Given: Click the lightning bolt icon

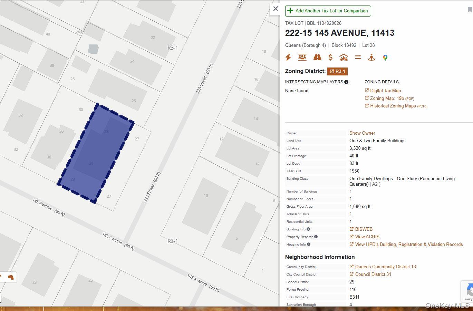Looking at the screenshot, I should point(288,58).
